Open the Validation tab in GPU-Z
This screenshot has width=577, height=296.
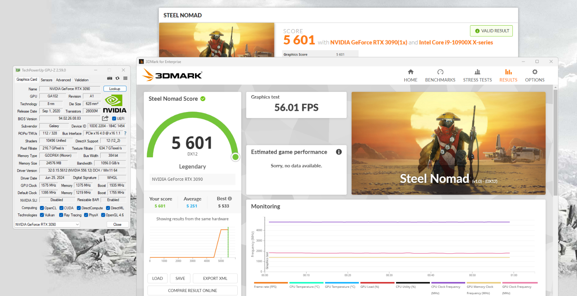(82, 80)
